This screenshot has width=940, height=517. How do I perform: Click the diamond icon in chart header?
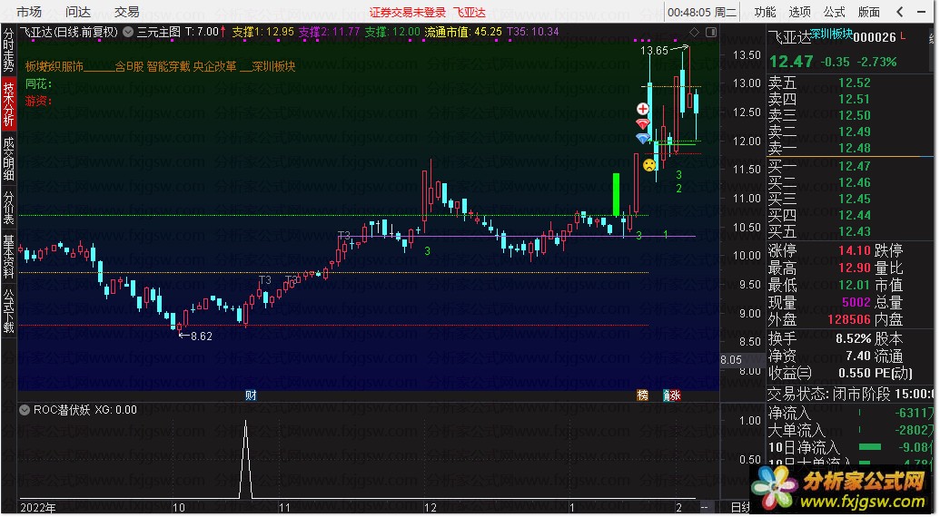[x=694, y=32]
